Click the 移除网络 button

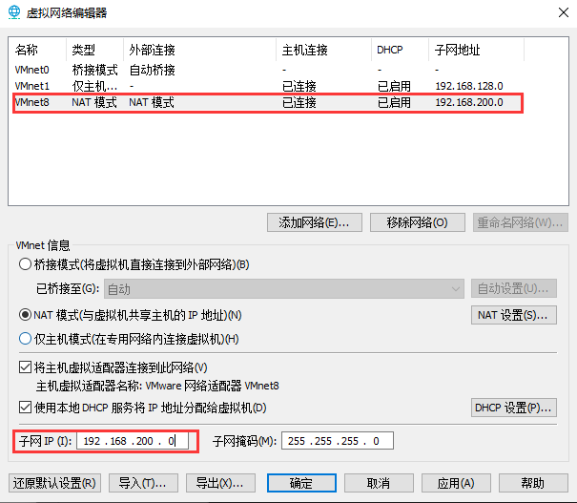(x=417, y=223)
